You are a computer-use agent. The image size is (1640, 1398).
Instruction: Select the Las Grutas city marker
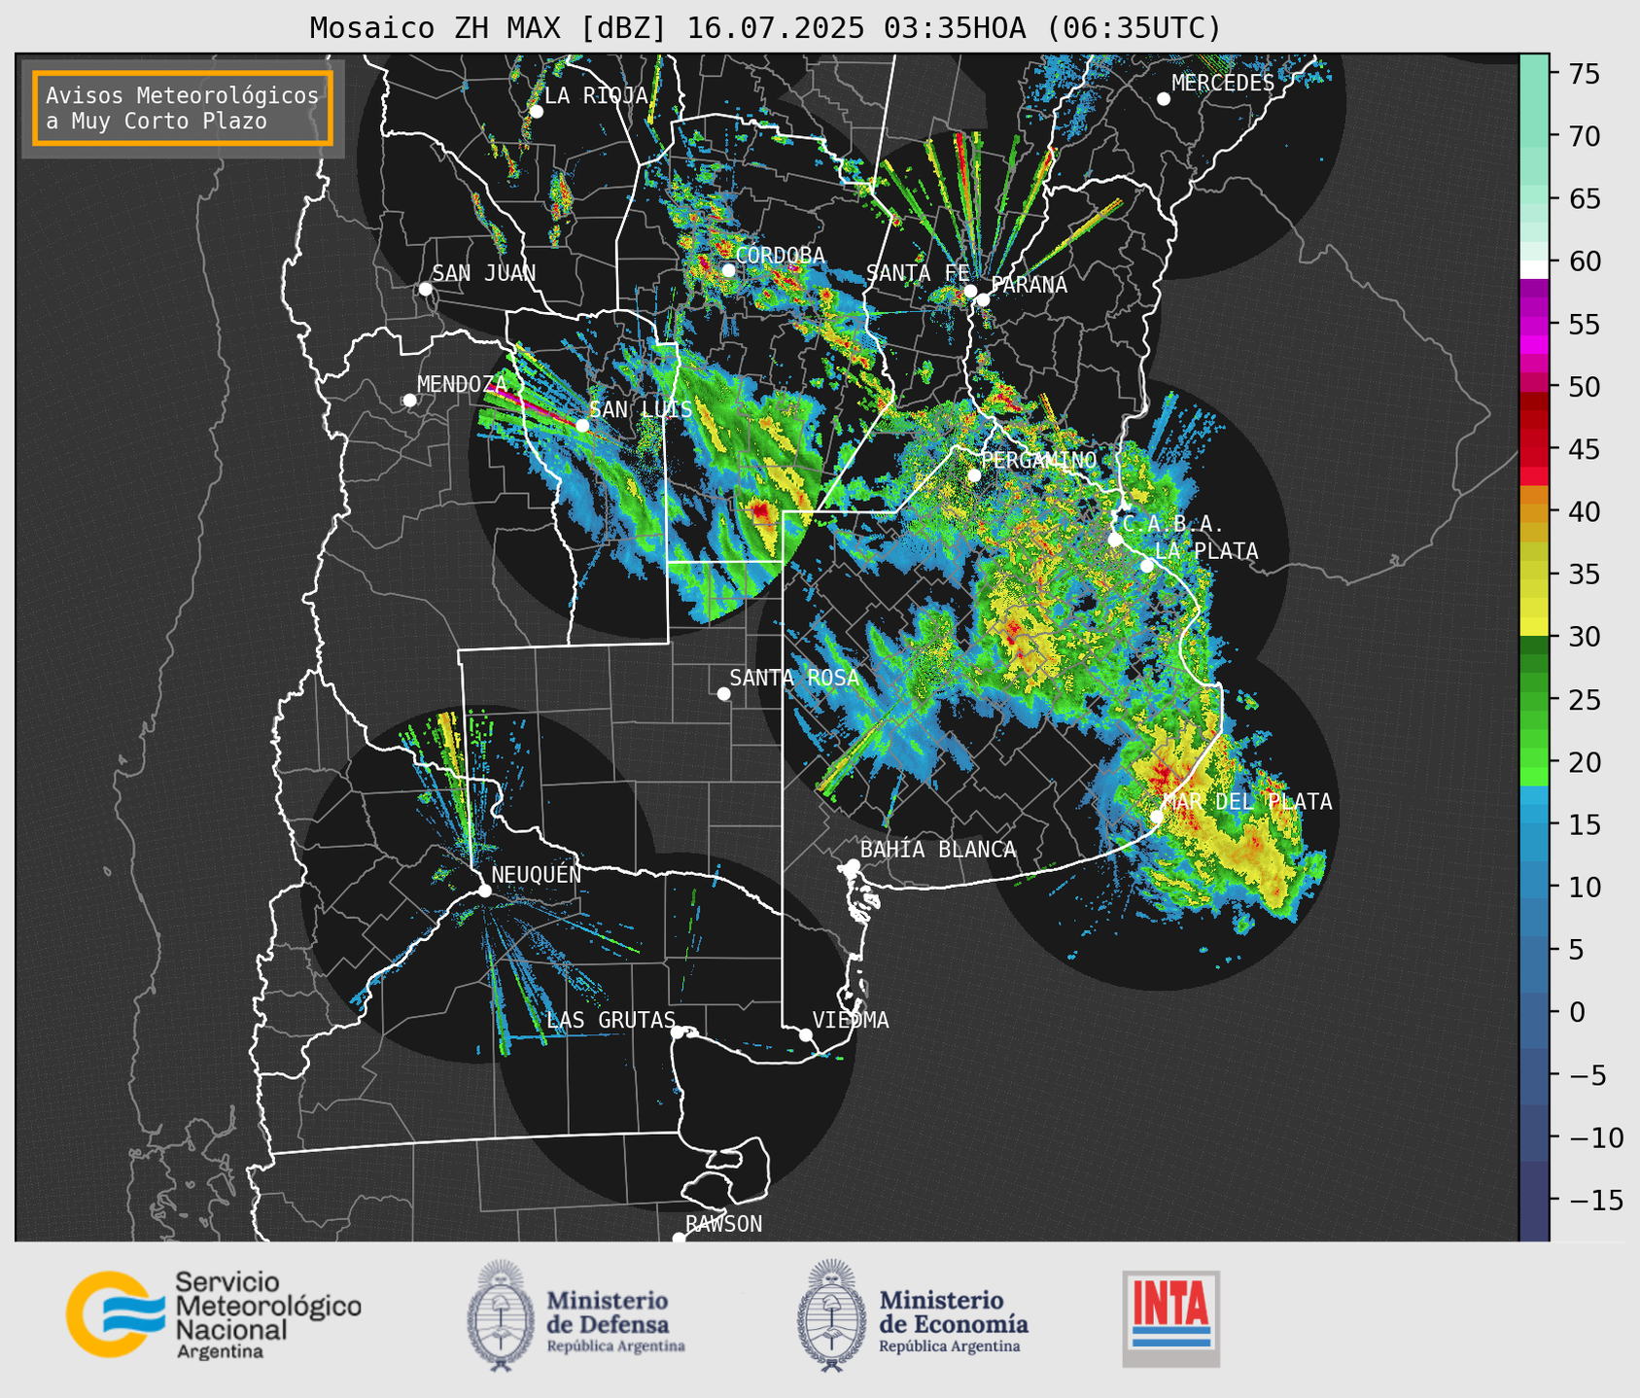(x=677, y=1032)
